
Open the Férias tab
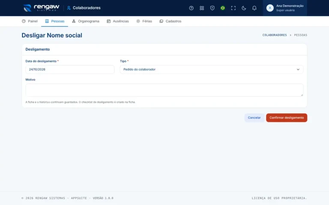144,21
